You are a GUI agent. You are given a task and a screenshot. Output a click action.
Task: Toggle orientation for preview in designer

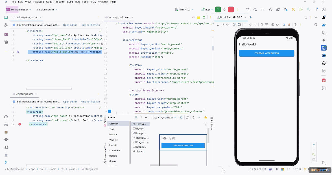tap(187, 117)
